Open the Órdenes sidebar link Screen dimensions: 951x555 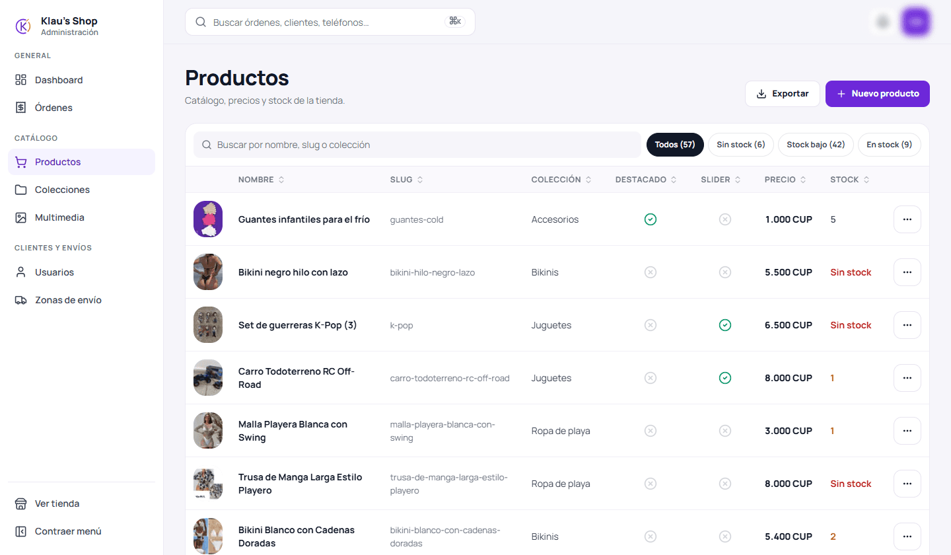click(x=81, y=108)
